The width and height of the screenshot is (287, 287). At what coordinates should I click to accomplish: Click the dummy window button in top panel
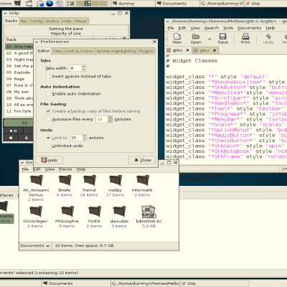coord(133,4)
